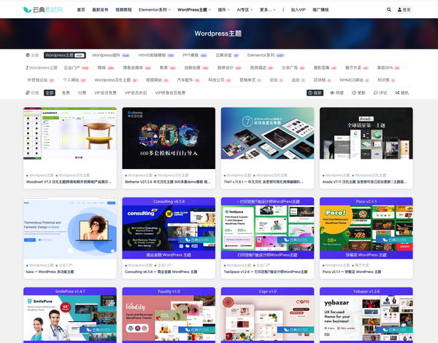The height and width of the screenshot is (343, 438).
Task: Filter by 外贸独立站 subcategory
Action: tap(41, 80)
